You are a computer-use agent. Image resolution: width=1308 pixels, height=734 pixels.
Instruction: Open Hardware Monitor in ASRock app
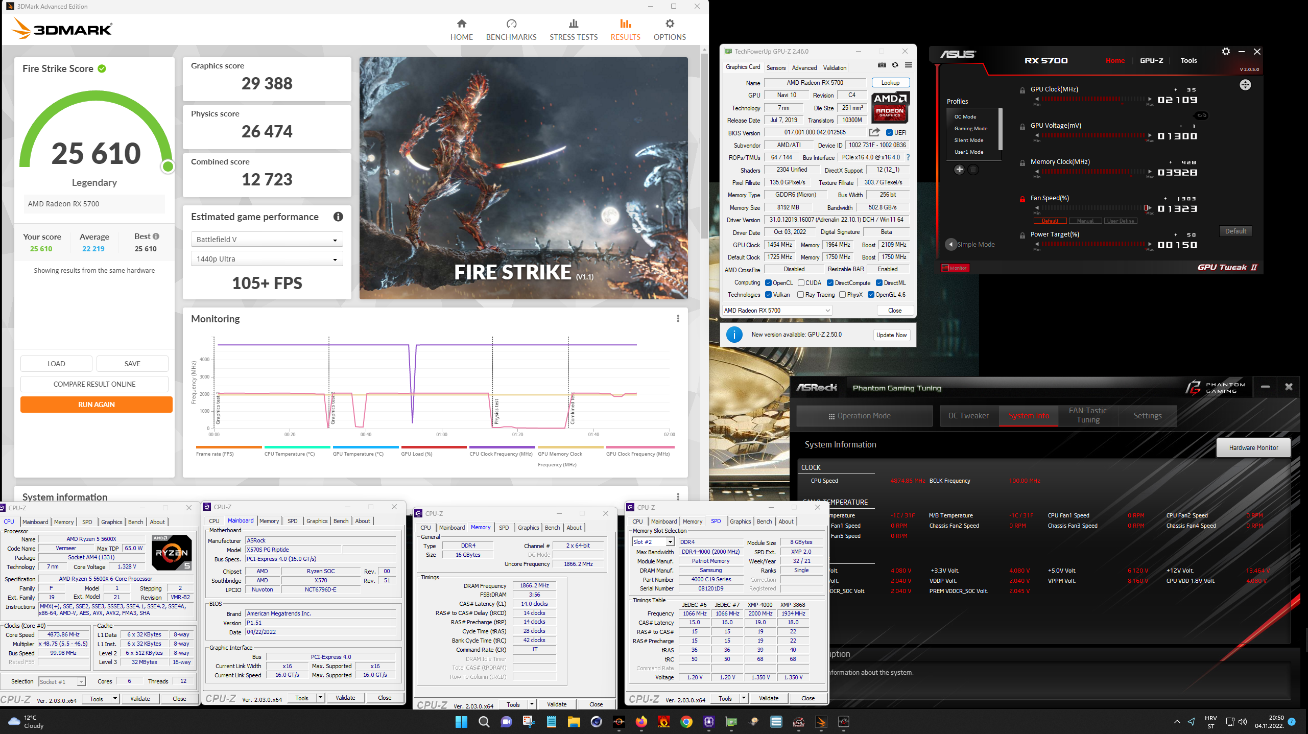[1253, 448]
